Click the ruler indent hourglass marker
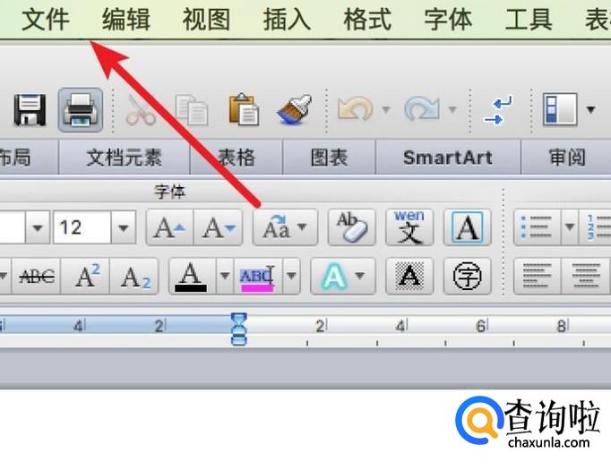Image resolution: width=611 pixels, height=470 pixels. pyautogui.click(x=239, y=329)
